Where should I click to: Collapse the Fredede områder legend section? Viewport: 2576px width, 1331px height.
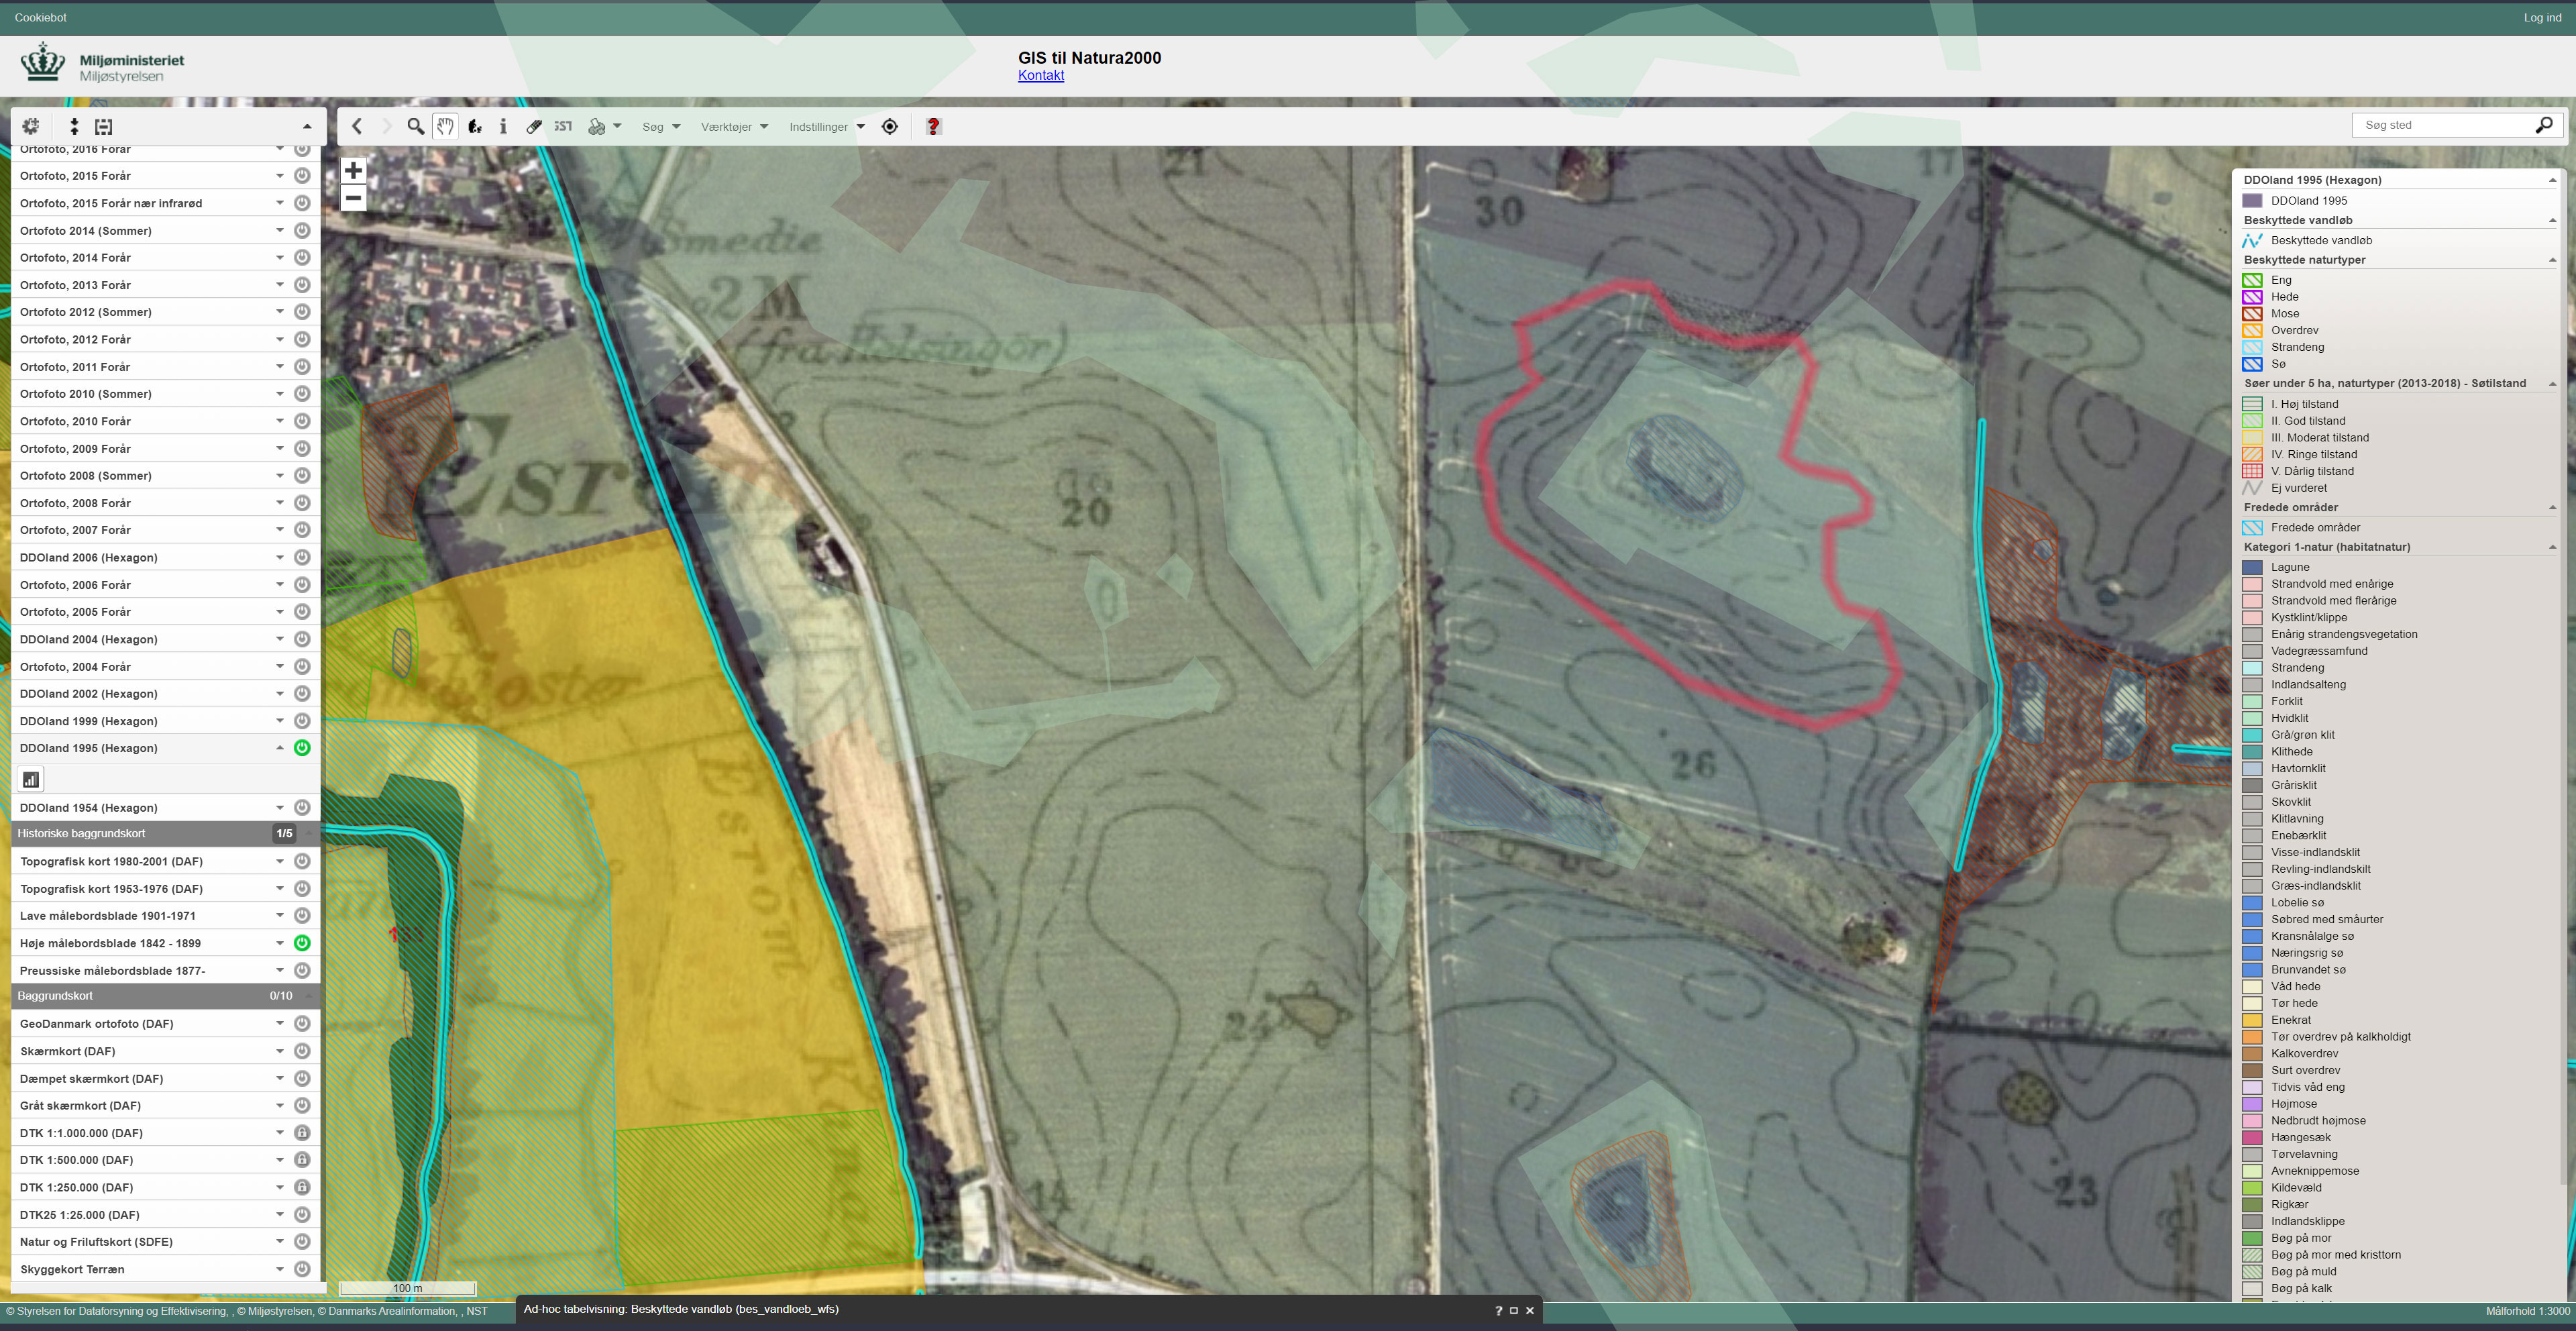2551,507
